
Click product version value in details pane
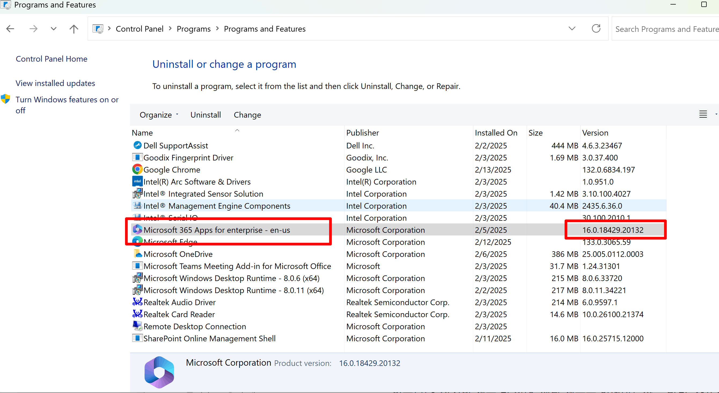point(370,363)
